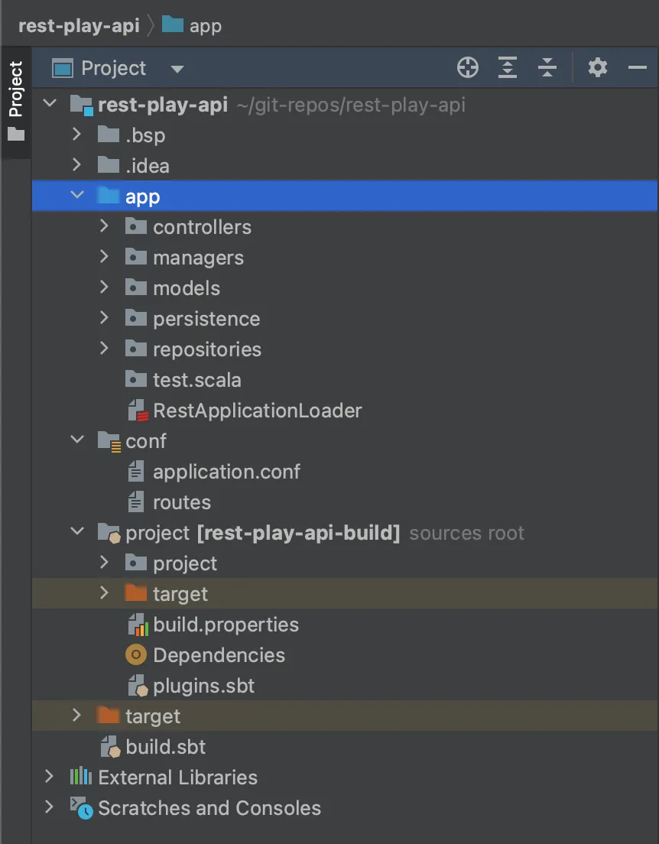The height and width of the screenshot is (844, 659).
Task: Click the Collapse All toolbar icon
Action: tap(547, 68)
